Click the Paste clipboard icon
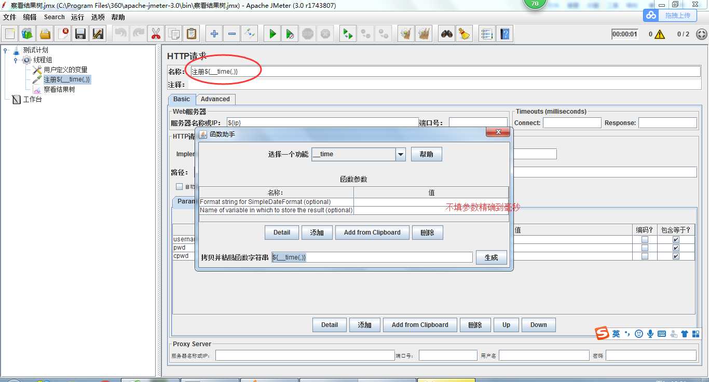The height and width of the screenshot is (382, 709). [x=192, y=34]
